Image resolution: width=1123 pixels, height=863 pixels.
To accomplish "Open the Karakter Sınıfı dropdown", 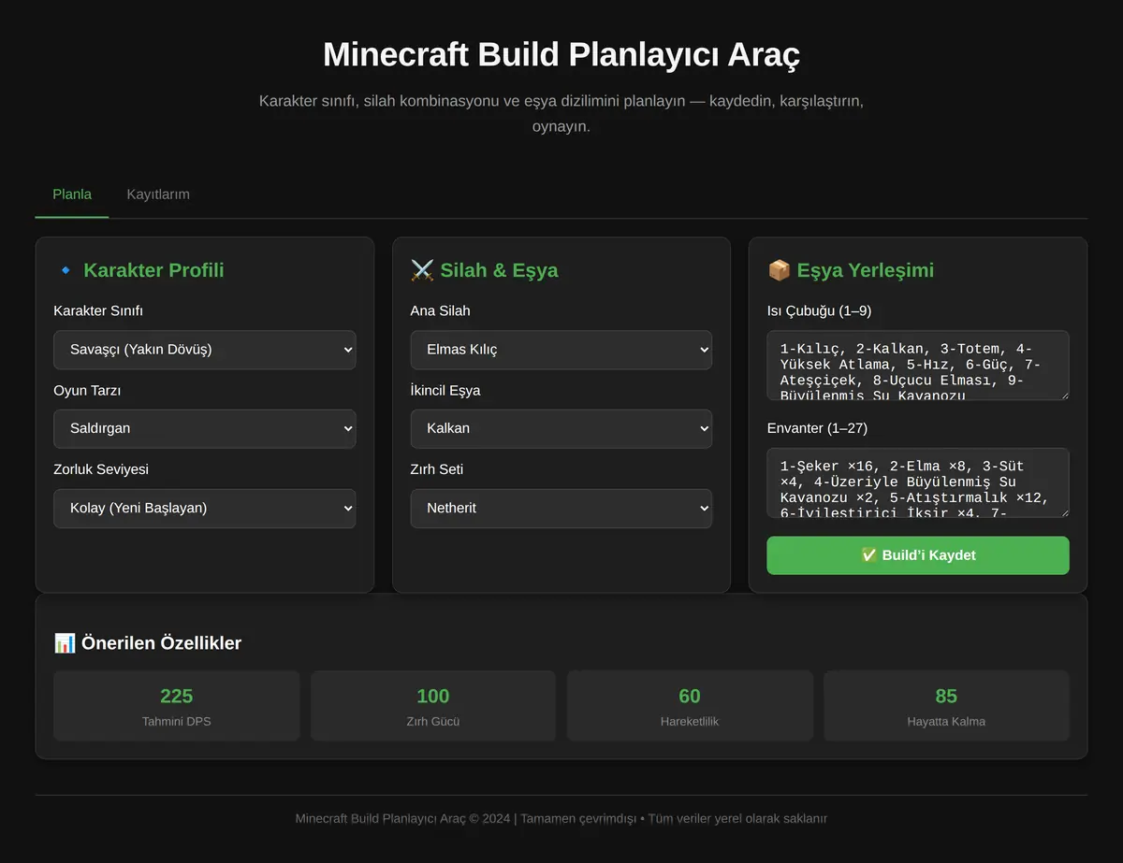I will (x=205, y=350).
